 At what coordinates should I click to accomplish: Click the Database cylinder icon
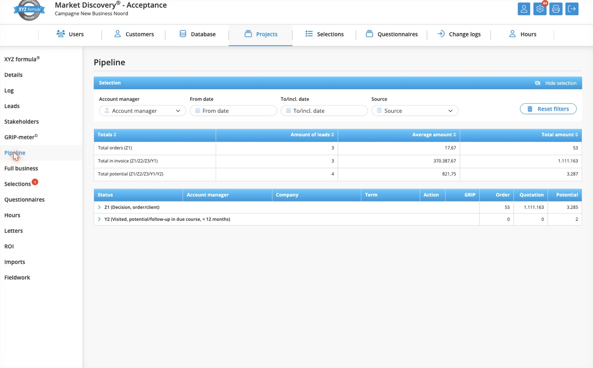(x=183, y=34)
